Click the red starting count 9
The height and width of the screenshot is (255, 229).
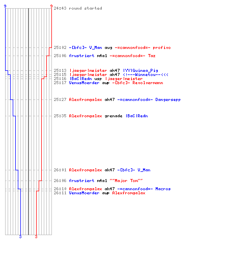[51, 6]
